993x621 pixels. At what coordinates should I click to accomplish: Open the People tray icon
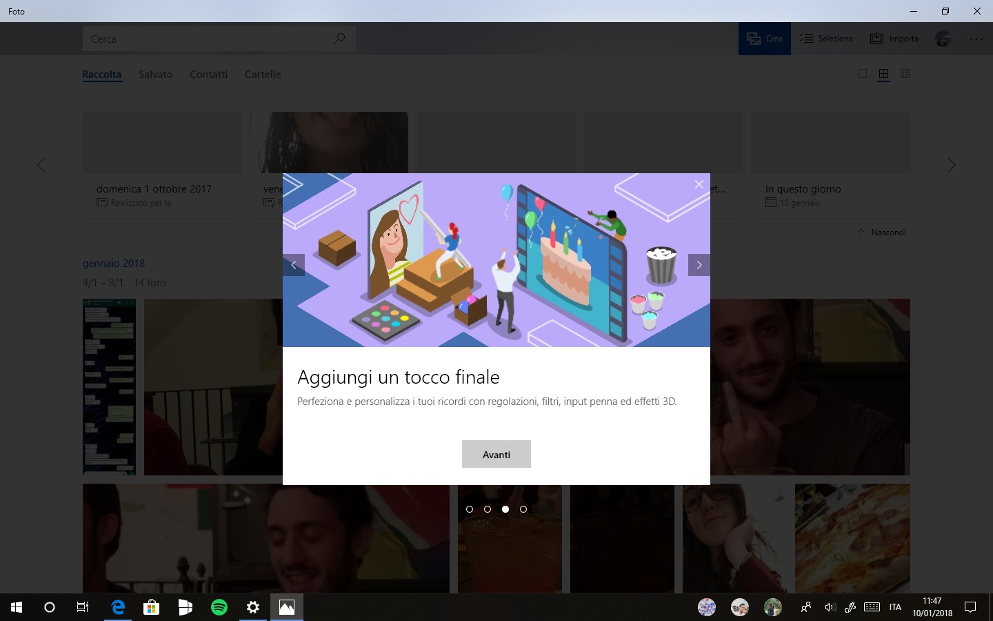805,607
